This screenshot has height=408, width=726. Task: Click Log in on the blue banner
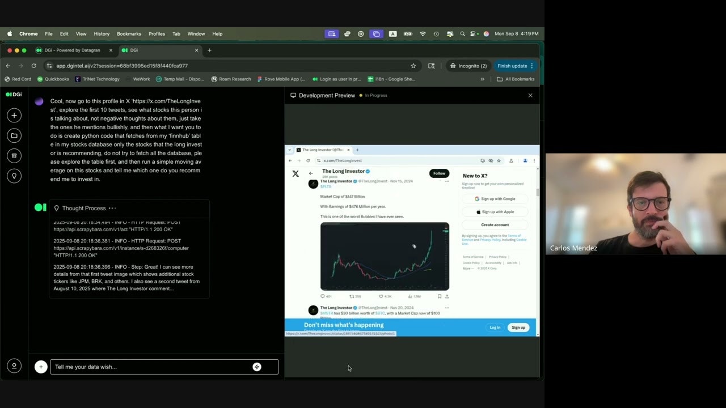[495, 328]
